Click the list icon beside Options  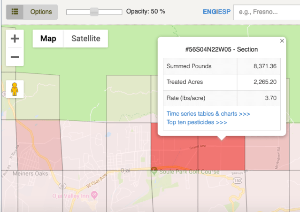(x=15, y=12)
